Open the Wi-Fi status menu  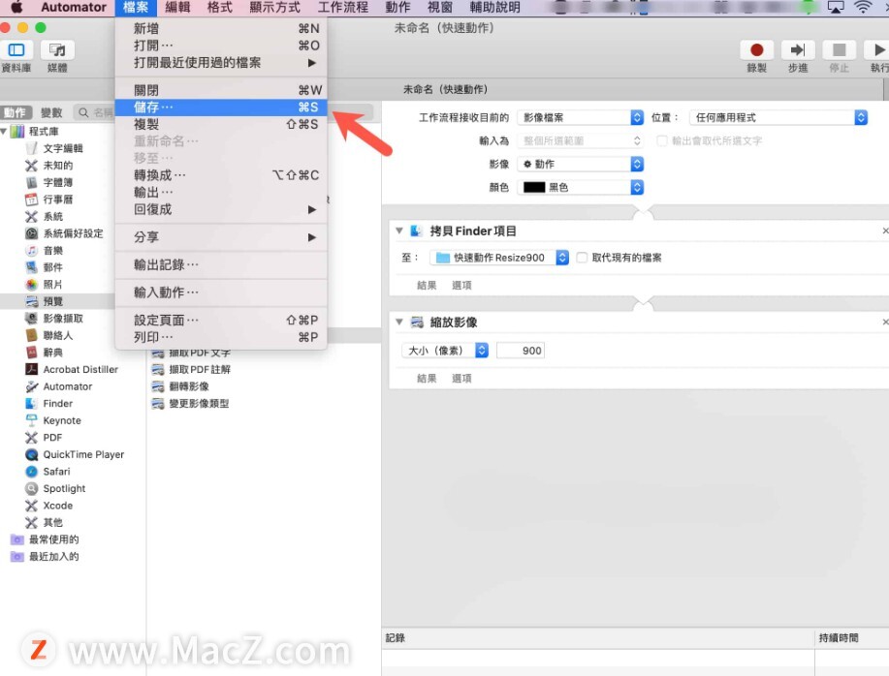[863, 8]
